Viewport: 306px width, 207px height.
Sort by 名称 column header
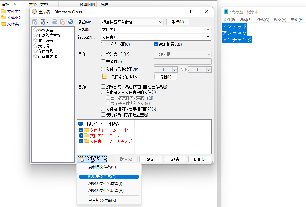click(x=13, y=4)
